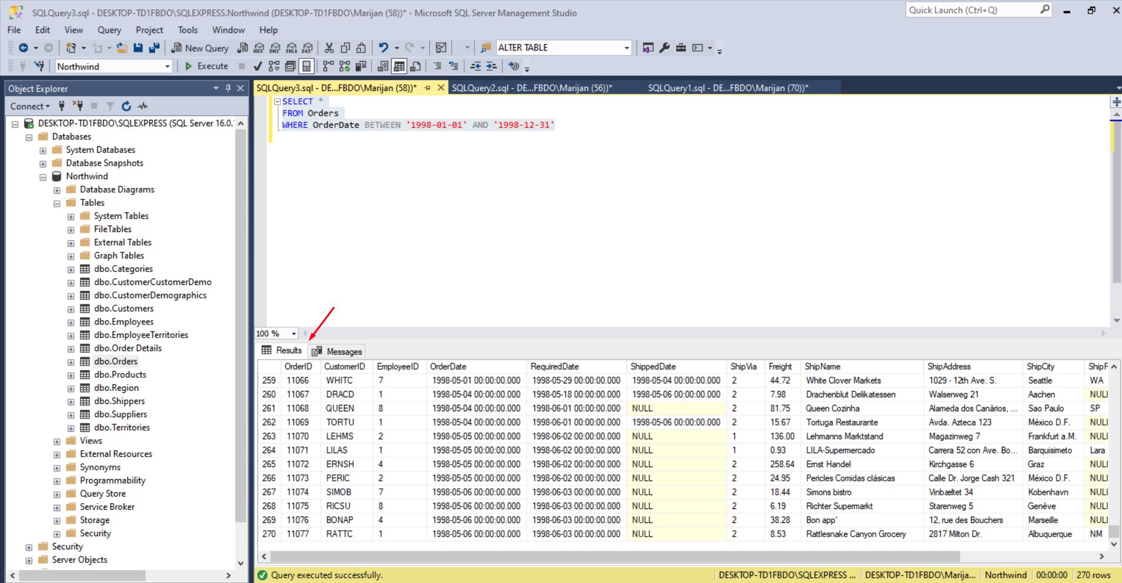Toggle Results to Grid mode
The height and width of the screenshot is (583, 1122).
[399, 66]
